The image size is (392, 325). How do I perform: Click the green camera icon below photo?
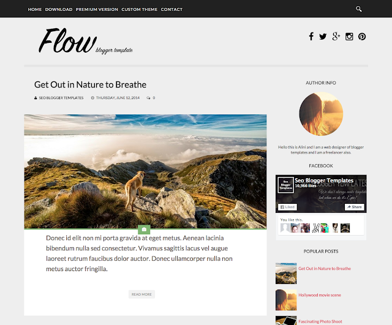coord(144,230)
